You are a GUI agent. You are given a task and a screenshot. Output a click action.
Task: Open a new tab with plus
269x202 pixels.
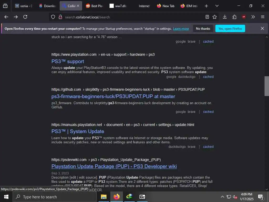206,6
